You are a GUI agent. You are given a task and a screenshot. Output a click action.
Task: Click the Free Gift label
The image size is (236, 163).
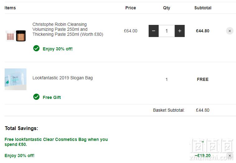click(x=52, y=97)
